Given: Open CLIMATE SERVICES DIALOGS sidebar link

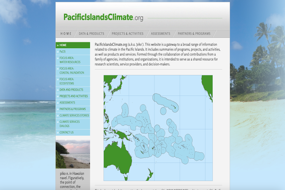Looking at the screenshot, I should [73, 124].
